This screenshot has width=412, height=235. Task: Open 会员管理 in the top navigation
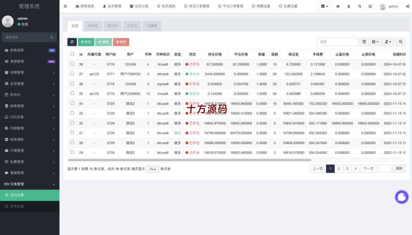tap(112, 6)
